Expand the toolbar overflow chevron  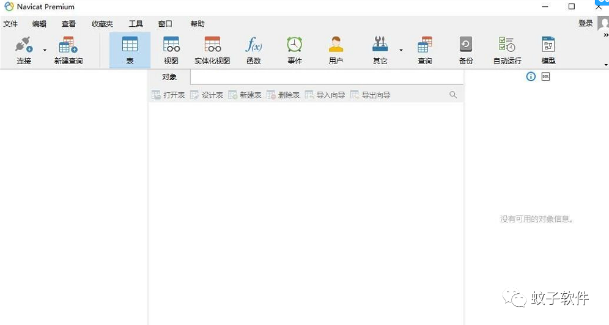606,35
